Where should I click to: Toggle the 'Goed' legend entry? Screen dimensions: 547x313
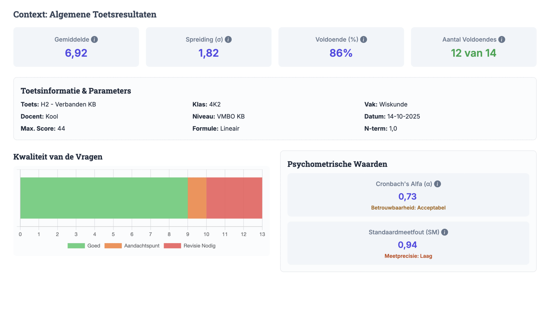(94, 245)
